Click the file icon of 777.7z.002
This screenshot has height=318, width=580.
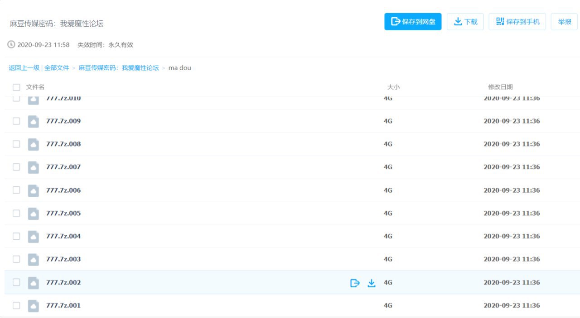click(x=34, y=283)
